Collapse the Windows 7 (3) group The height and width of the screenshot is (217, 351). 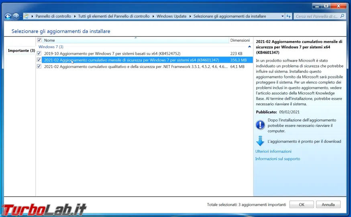pyautogui.click(x=250, y=47)
